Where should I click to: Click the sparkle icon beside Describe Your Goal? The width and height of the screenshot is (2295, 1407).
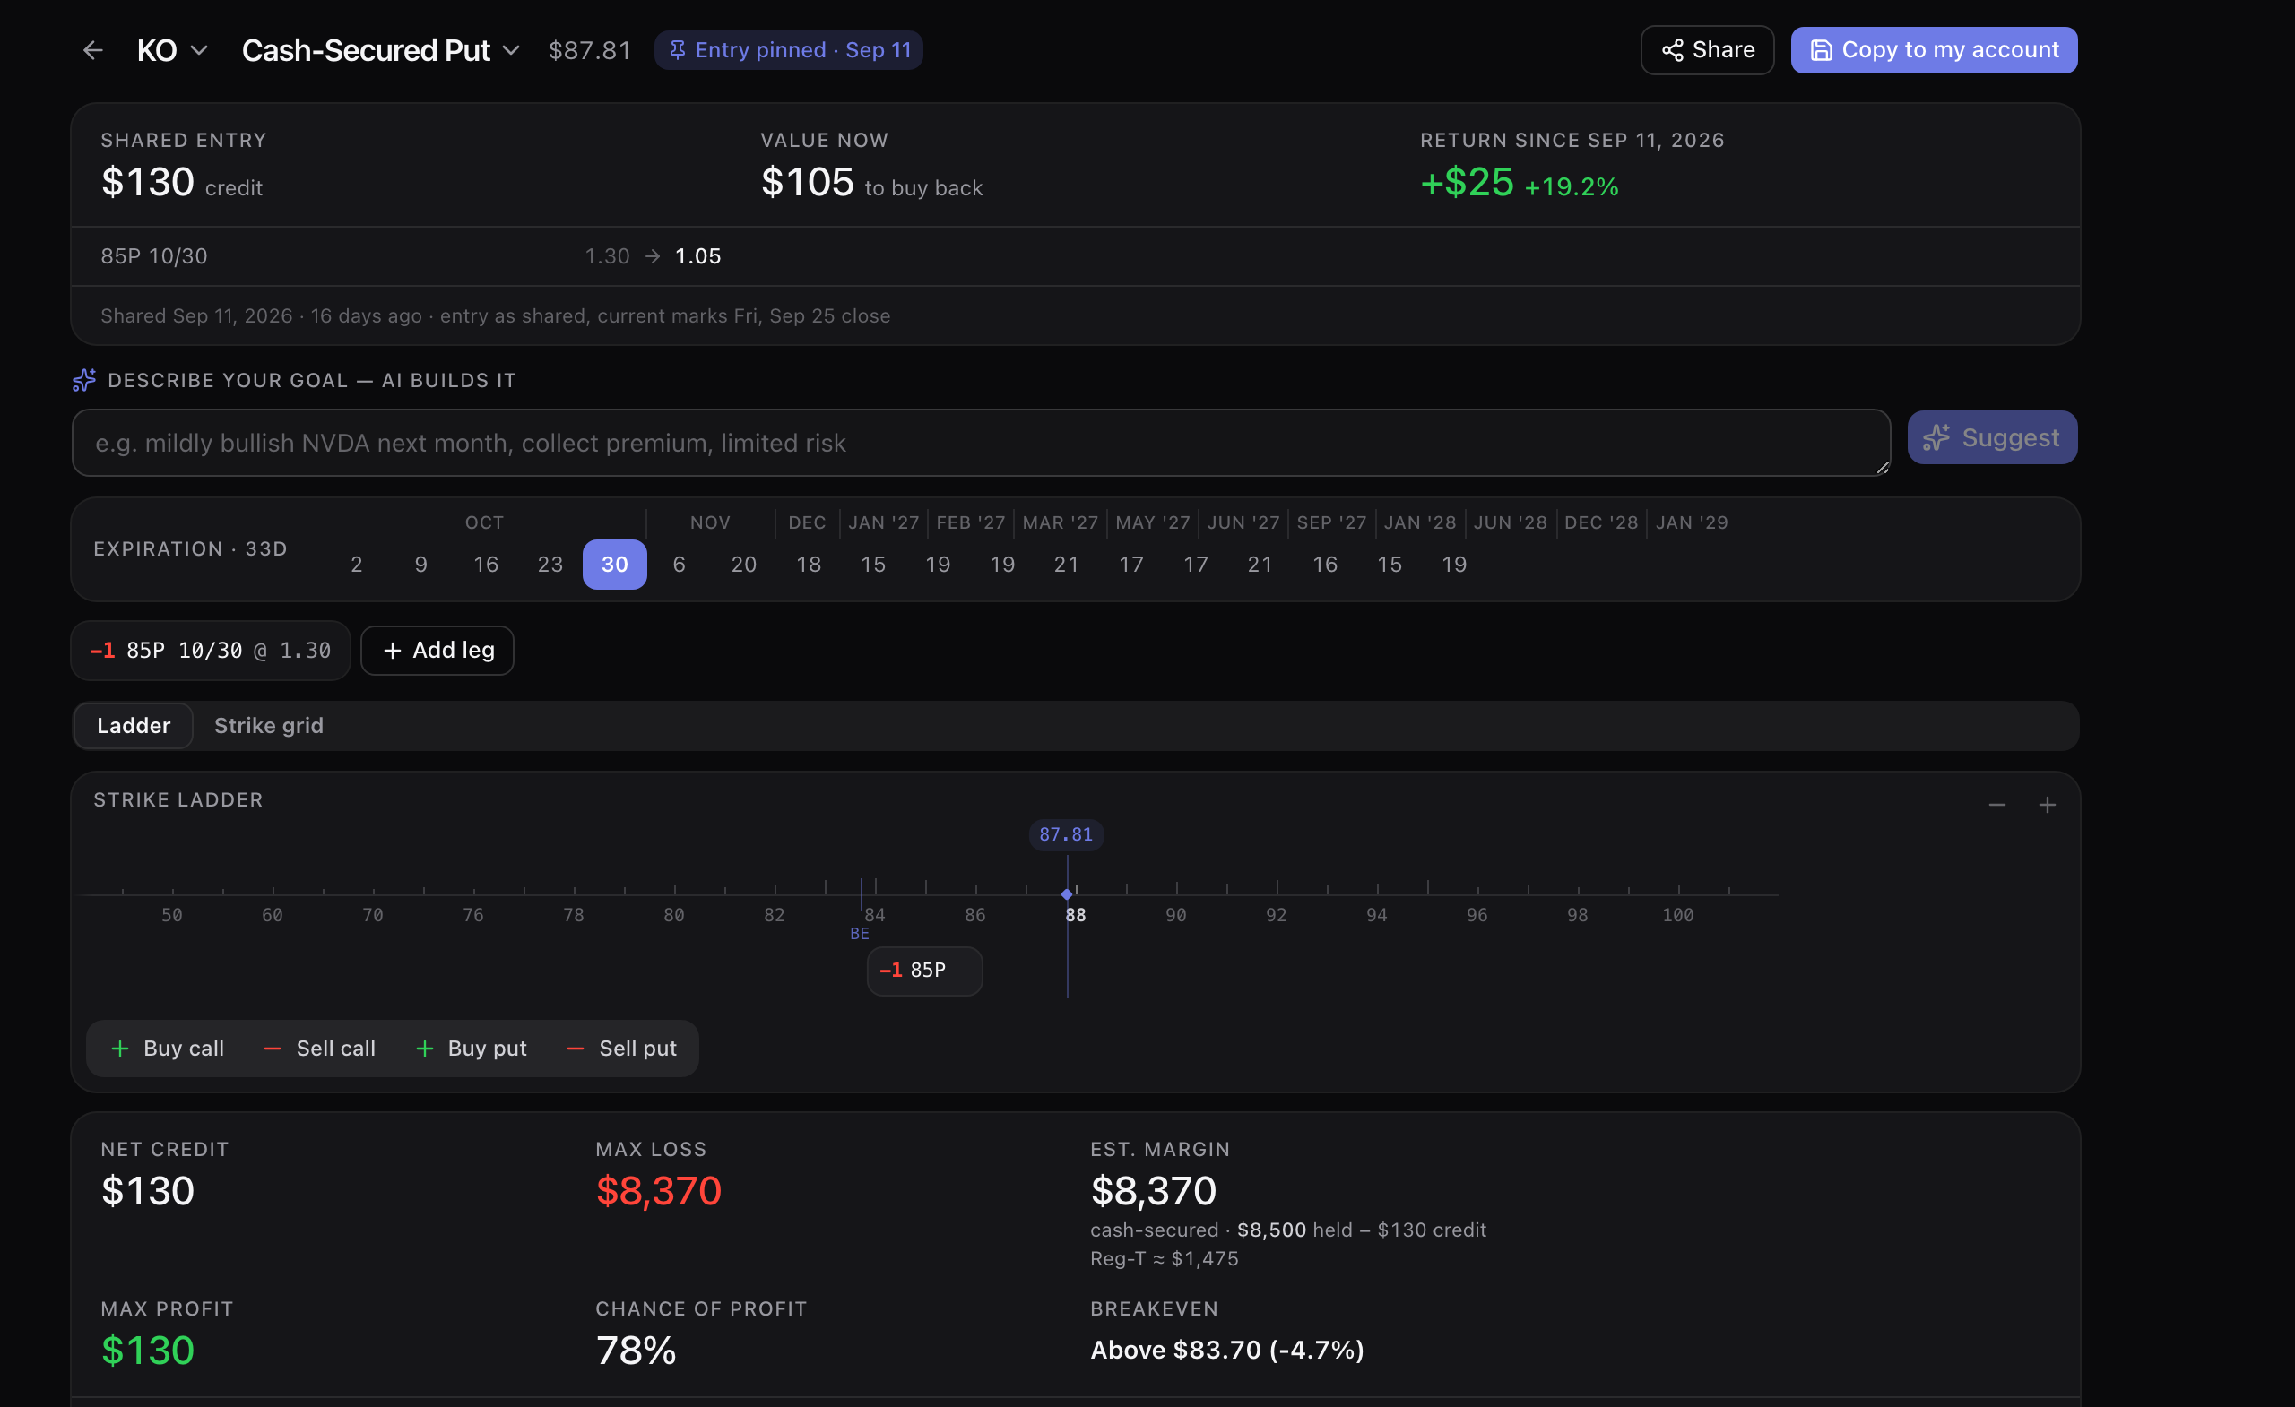click(x=85, y=380)
